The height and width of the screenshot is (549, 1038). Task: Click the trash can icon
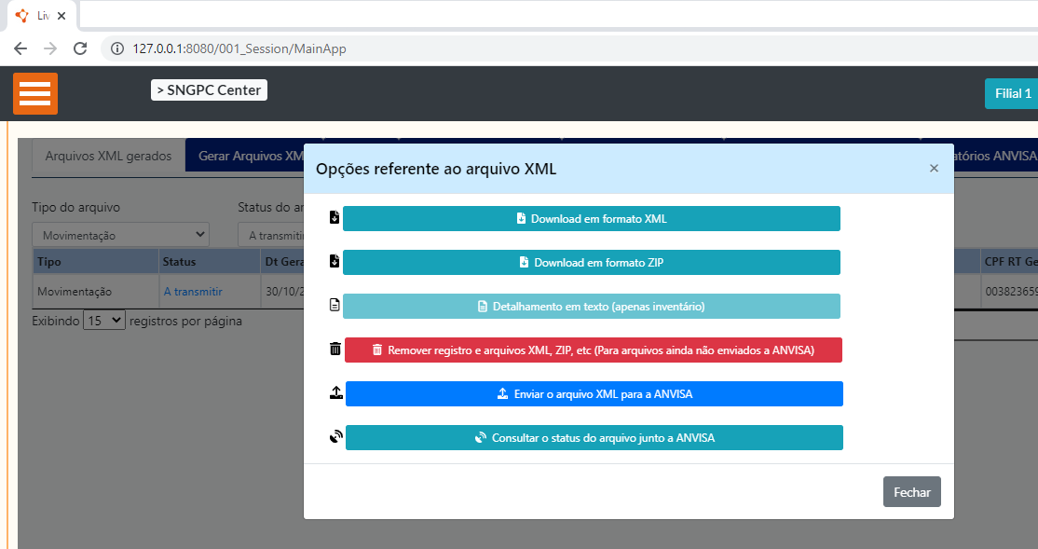[x=335, y=350]
